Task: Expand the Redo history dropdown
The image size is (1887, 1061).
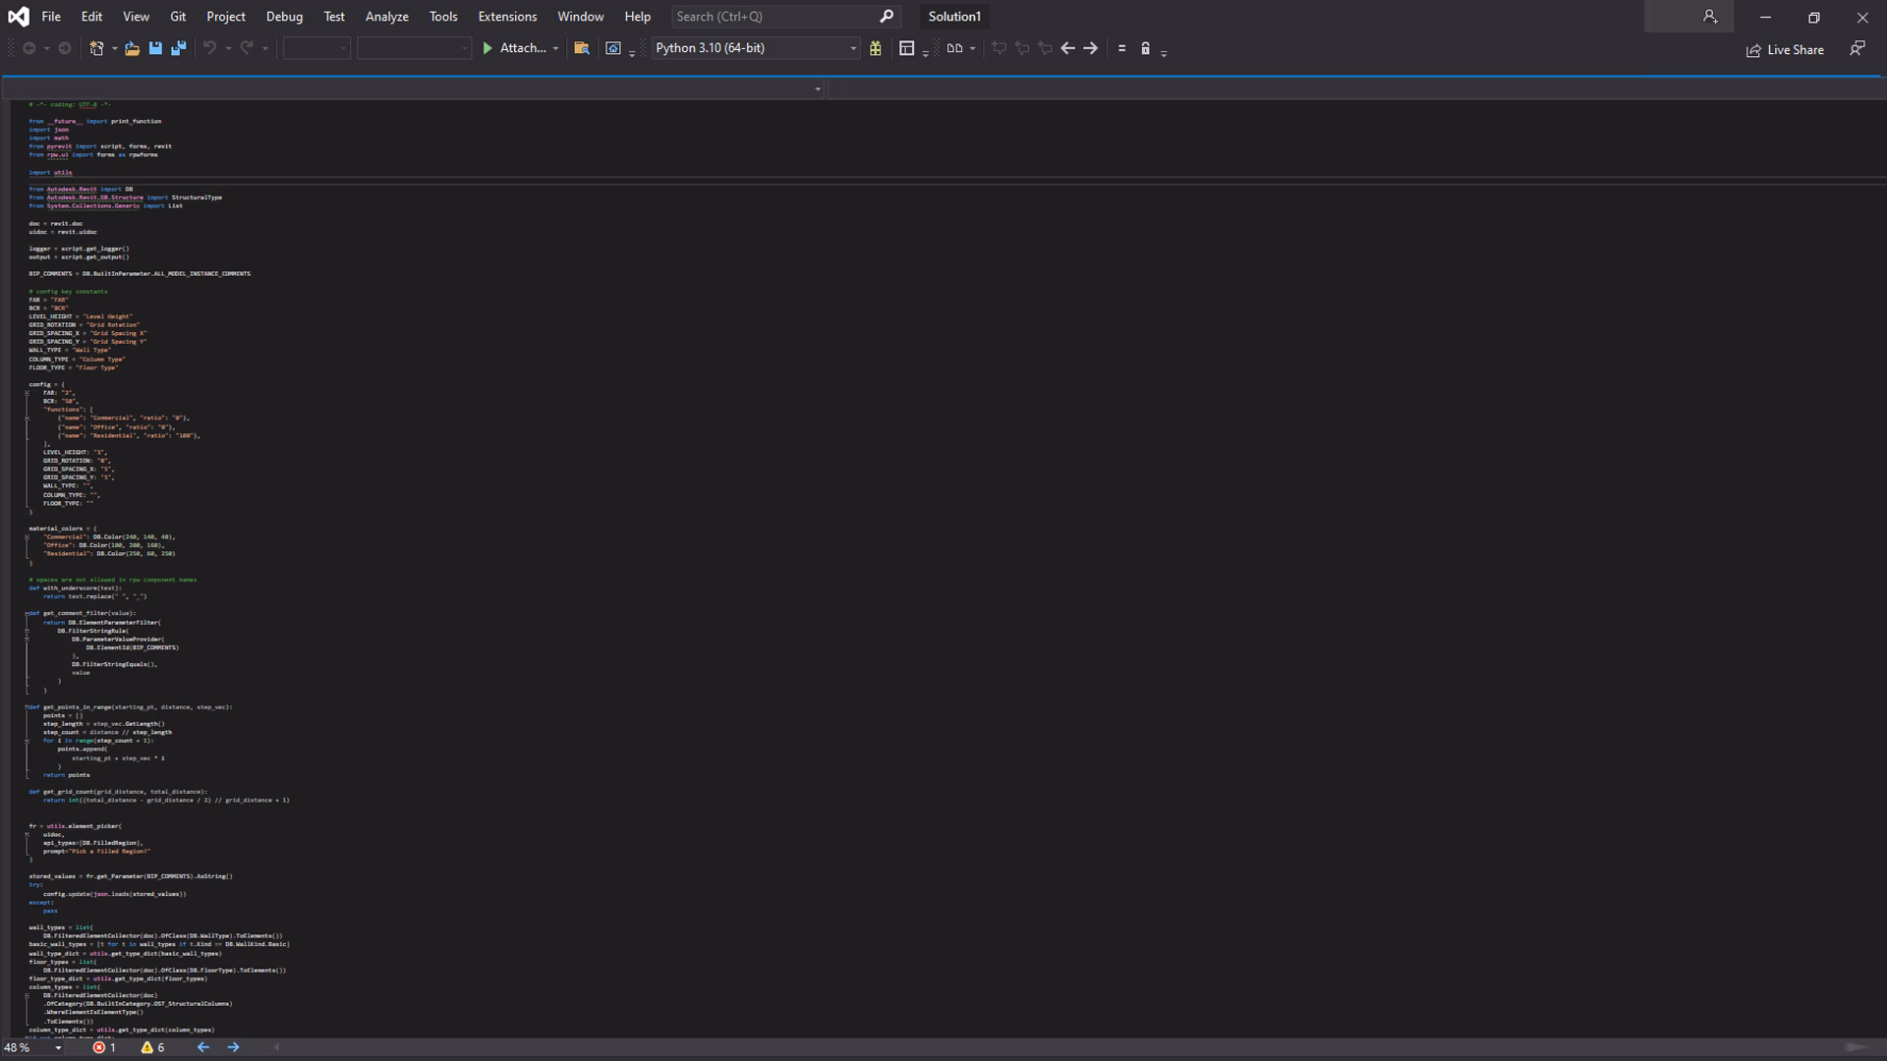Action: click(265, 48)
